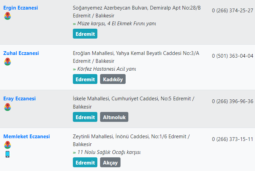Select Edremit tag under Eray Eczanesi
This screenshot has width=255, height=171.
click(x=85, y=117)
